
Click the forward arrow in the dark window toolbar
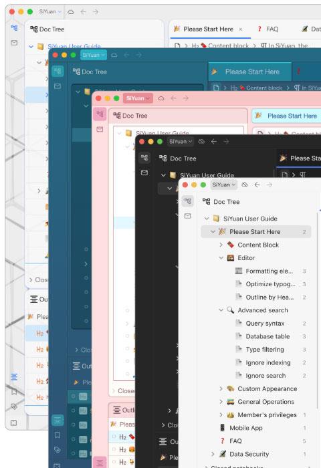pos(226,142)
